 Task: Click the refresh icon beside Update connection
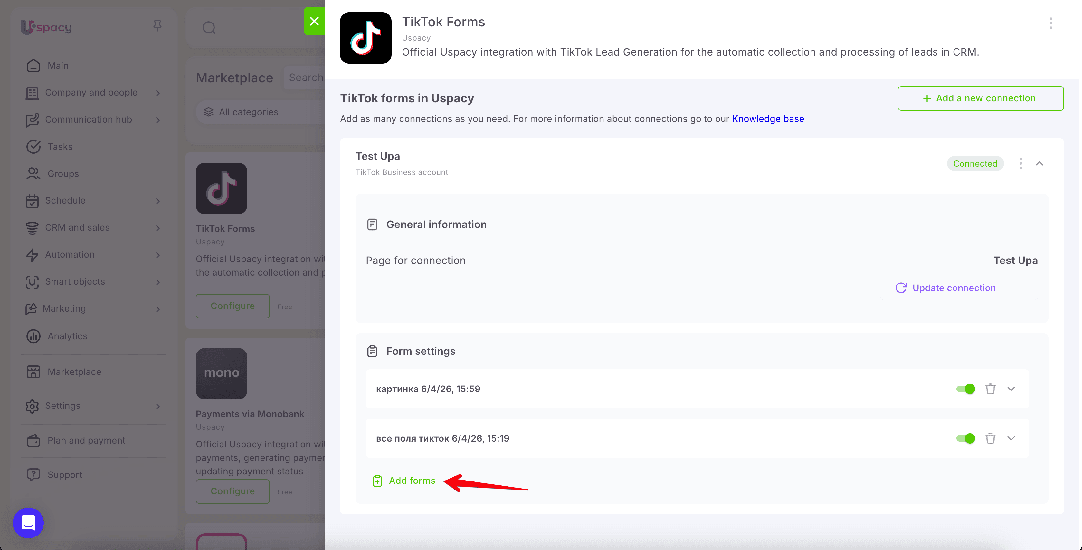(x=901, y=288)
